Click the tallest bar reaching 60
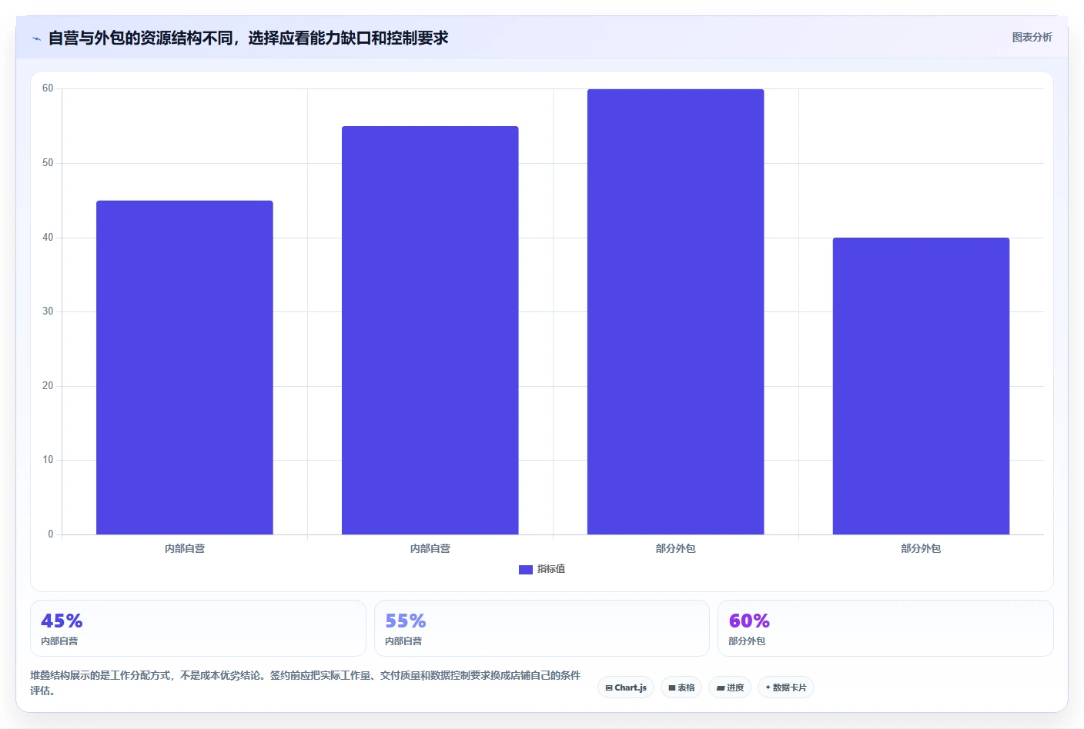This screenshot has height=729, width=1084. tap(676, 311)
